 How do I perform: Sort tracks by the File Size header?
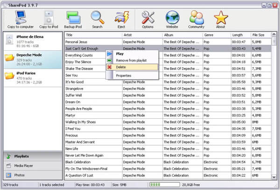pos(261,35)
